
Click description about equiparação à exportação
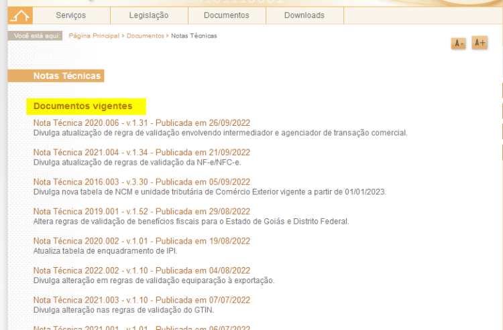[x=154, y=280]
